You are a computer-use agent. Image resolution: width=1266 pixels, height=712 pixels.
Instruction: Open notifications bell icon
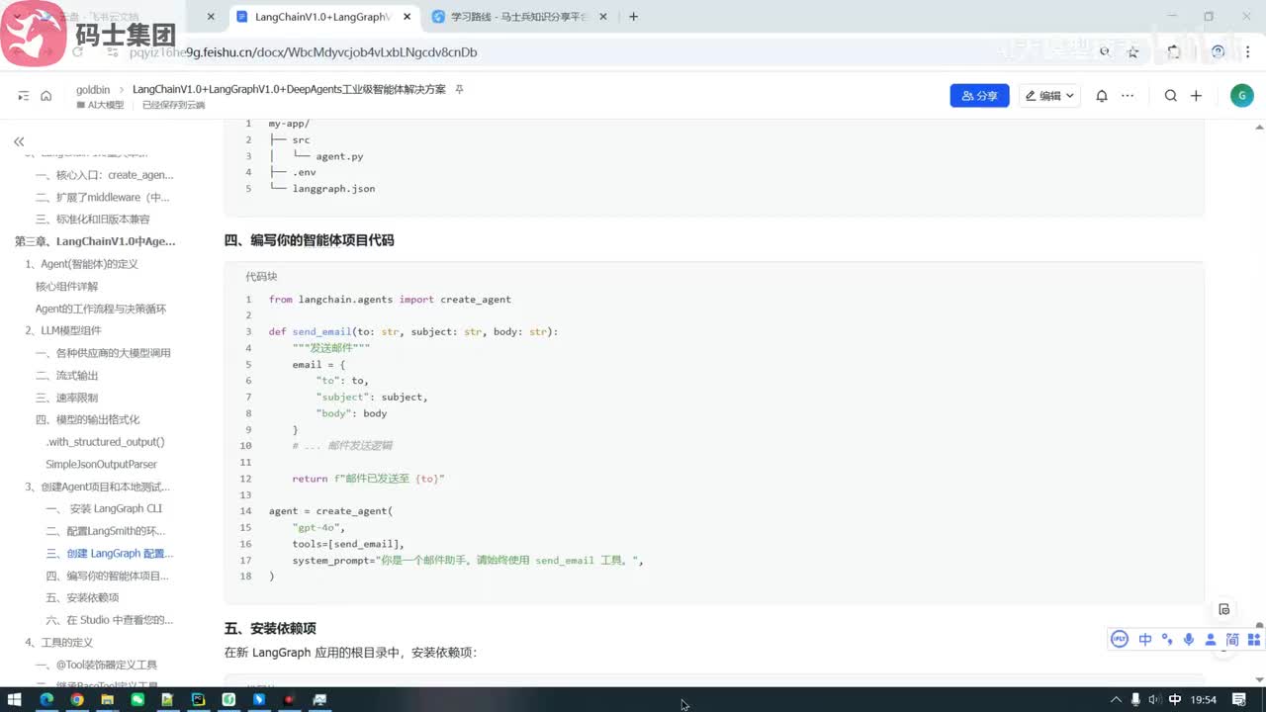[1102, 96]
